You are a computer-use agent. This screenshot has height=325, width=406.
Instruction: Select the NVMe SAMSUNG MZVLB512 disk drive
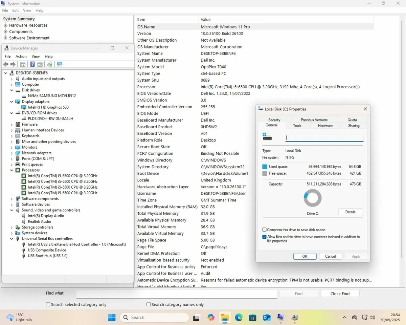51,96
